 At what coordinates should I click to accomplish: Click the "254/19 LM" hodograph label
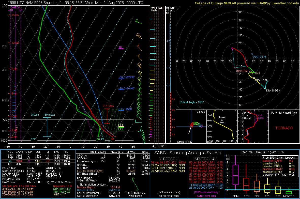pyautogui.click(x=259, y=57)
